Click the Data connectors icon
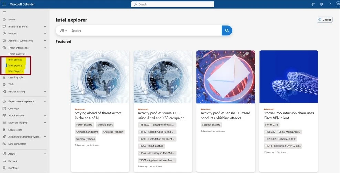Viewport: 340px width, 173px height. [4, 144]
